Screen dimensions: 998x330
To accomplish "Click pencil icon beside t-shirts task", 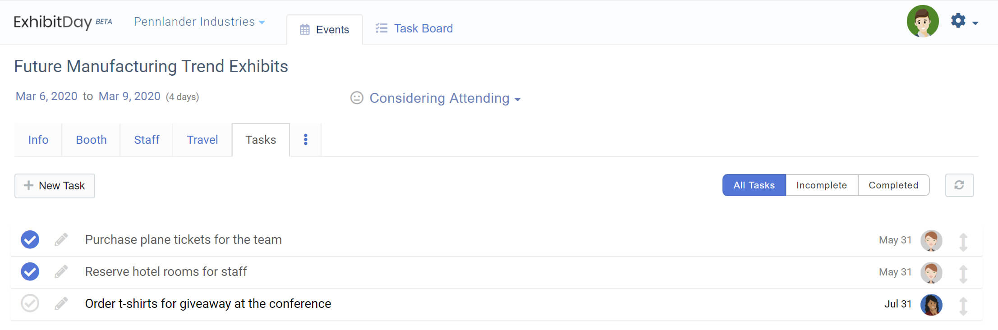I will point(61,304).
